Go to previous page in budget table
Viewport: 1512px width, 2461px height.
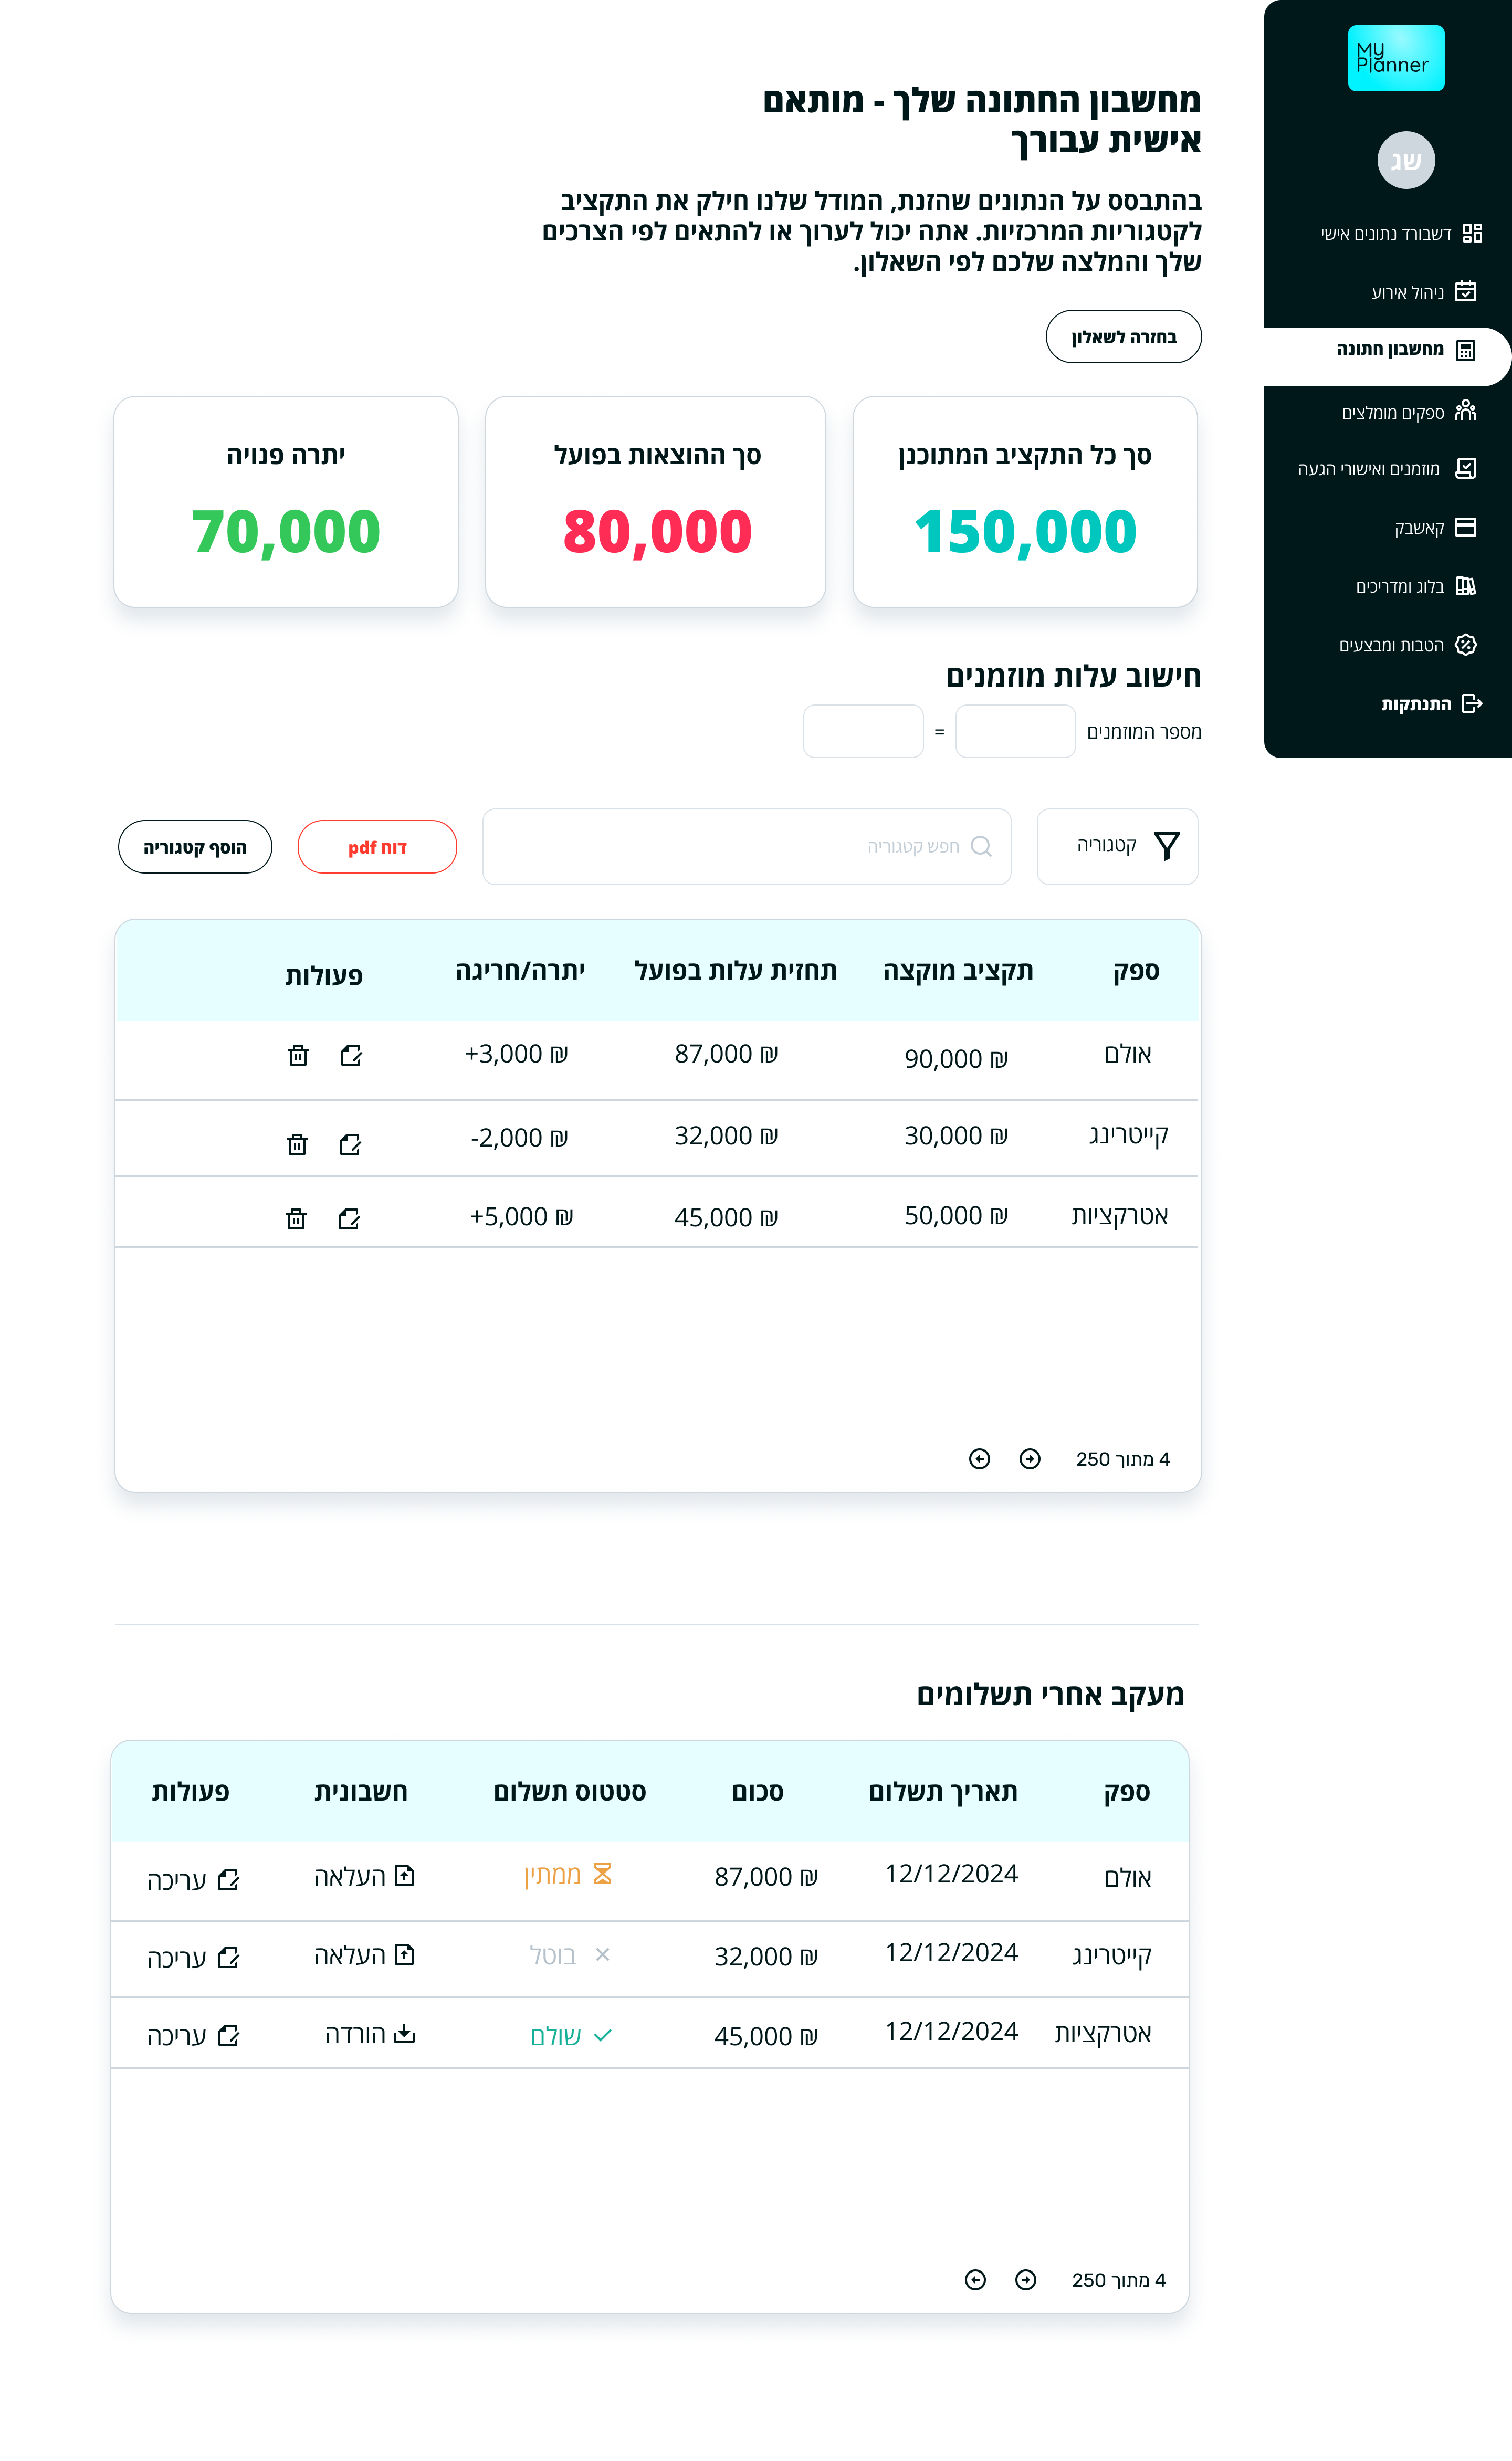click(1030, 1459)
